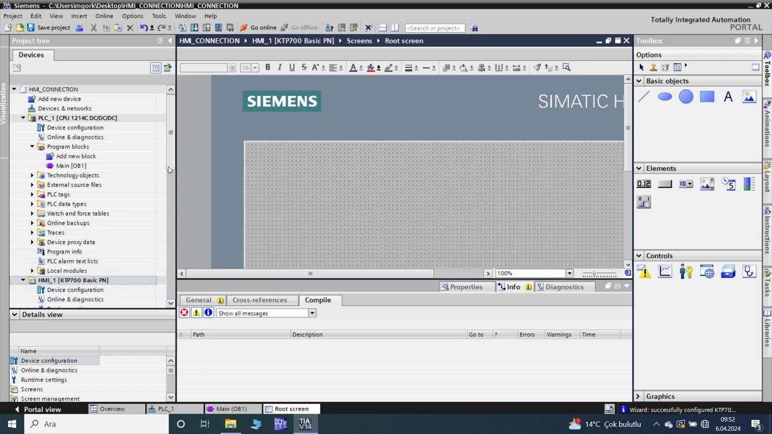
Task: Open Devices & networks in tree
Action: click(65, 108)
